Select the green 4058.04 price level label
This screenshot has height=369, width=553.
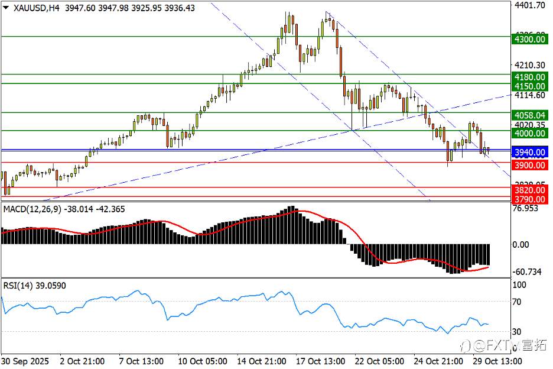(530, 115)
